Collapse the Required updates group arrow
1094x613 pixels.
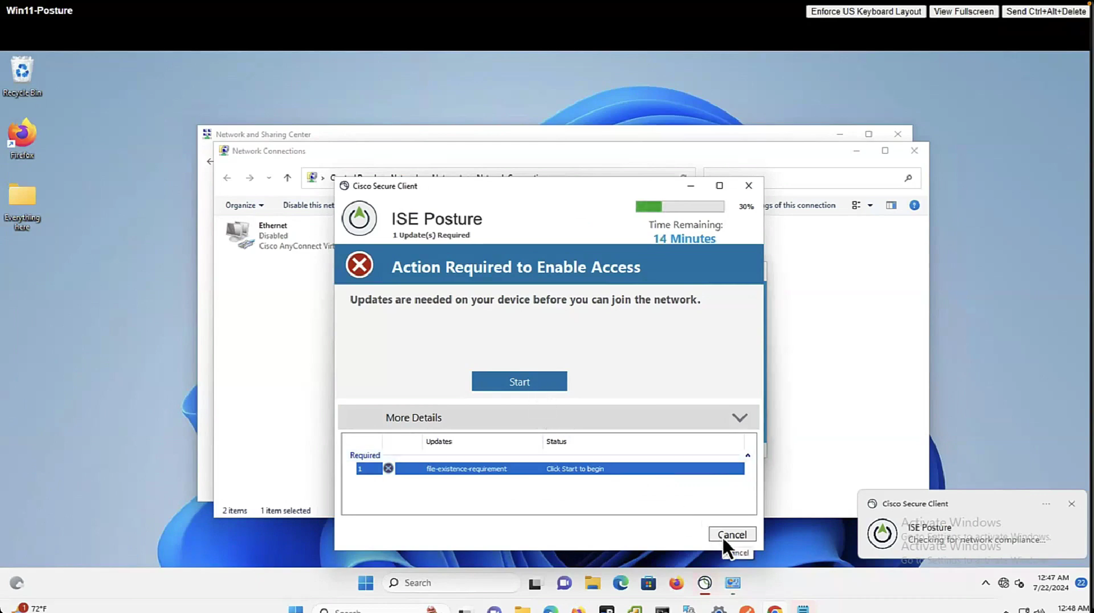(x=748, y=455)
